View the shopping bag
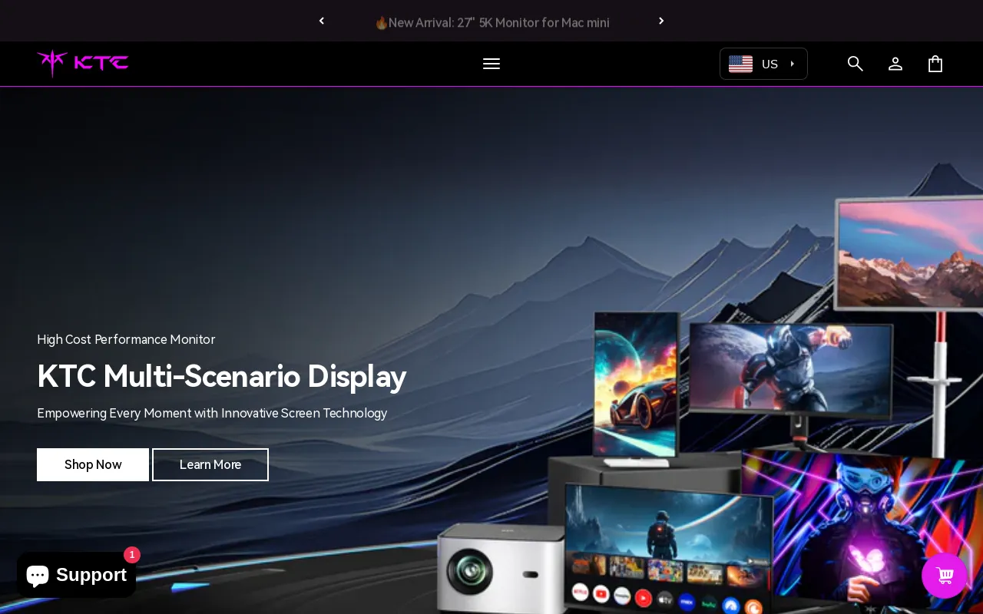 point(935,64)
